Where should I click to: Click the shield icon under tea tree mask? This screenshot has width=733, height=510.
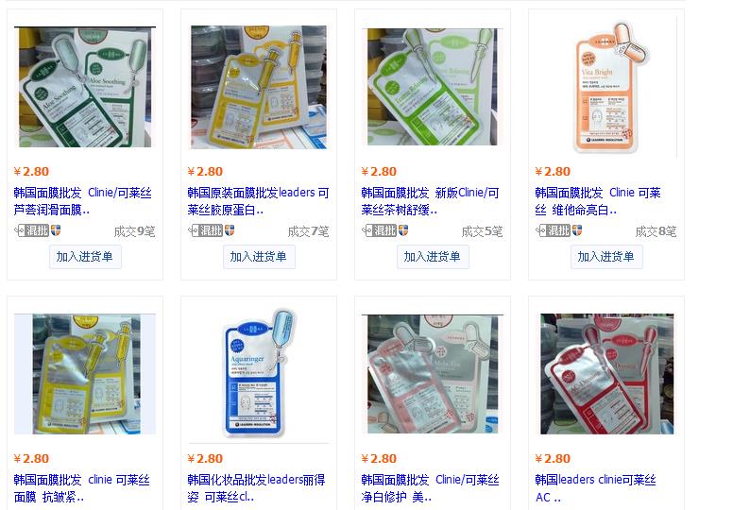(x=403, y=230)
